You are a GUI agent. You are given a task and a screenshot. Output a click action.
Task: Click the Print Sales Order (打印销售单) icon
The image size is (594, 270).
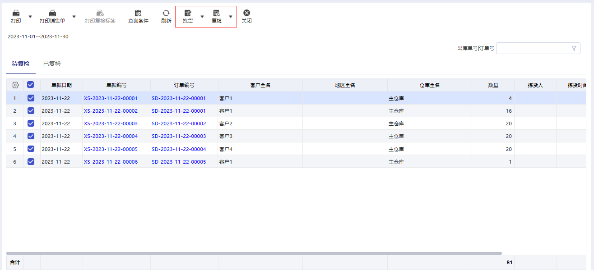pos(52,14)
